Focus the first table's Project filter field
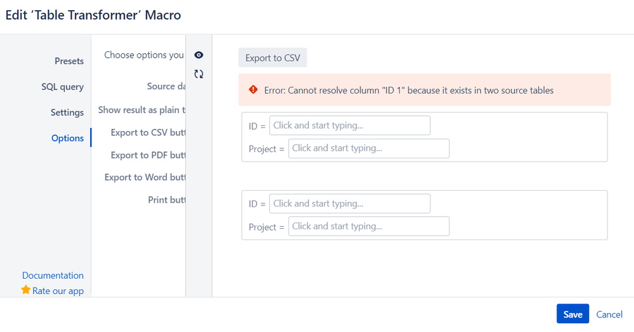 coord(369,148)
